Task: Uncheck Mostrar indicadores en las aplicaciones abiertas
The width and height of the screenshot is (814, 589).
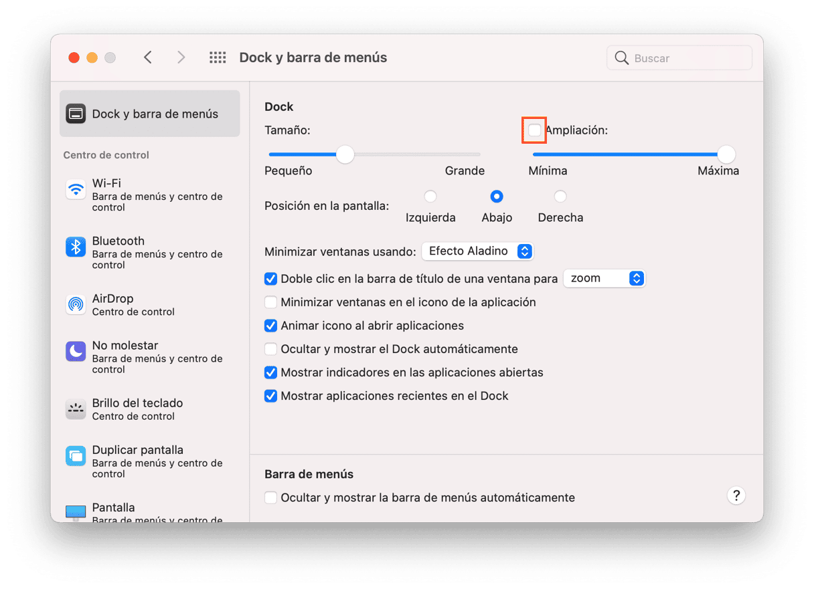Action: [x=270, y=372]
